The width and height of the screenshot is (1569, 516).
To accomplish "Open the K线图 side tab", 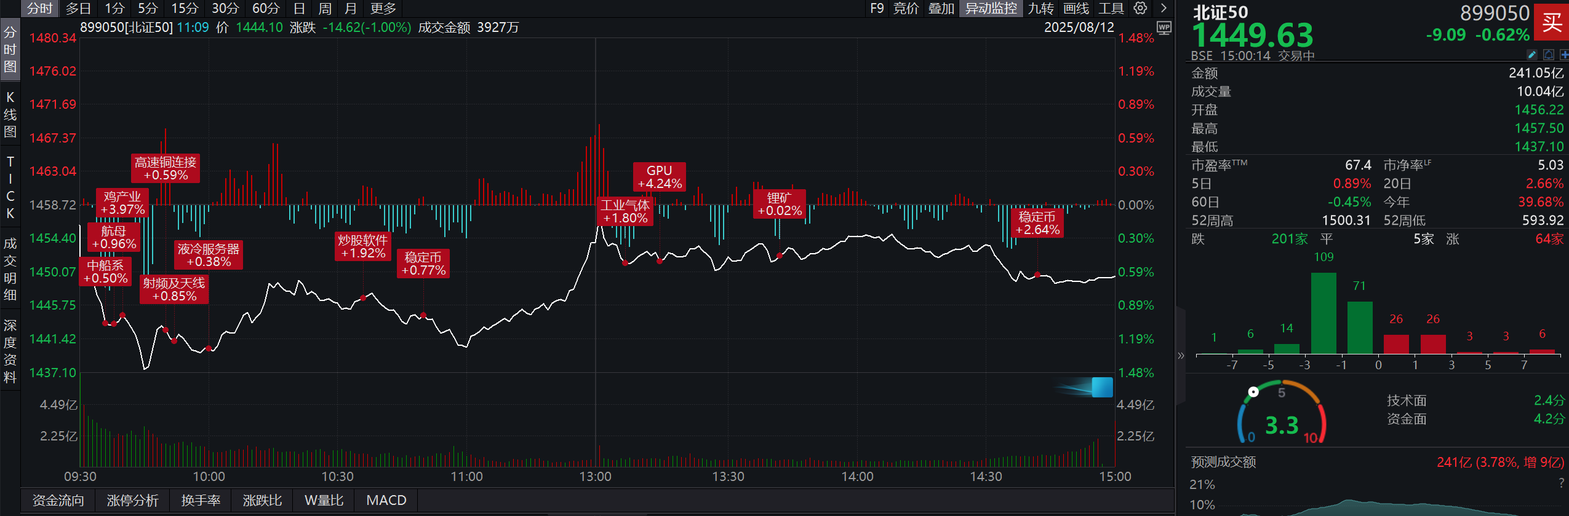I will [x=10, y=114].
